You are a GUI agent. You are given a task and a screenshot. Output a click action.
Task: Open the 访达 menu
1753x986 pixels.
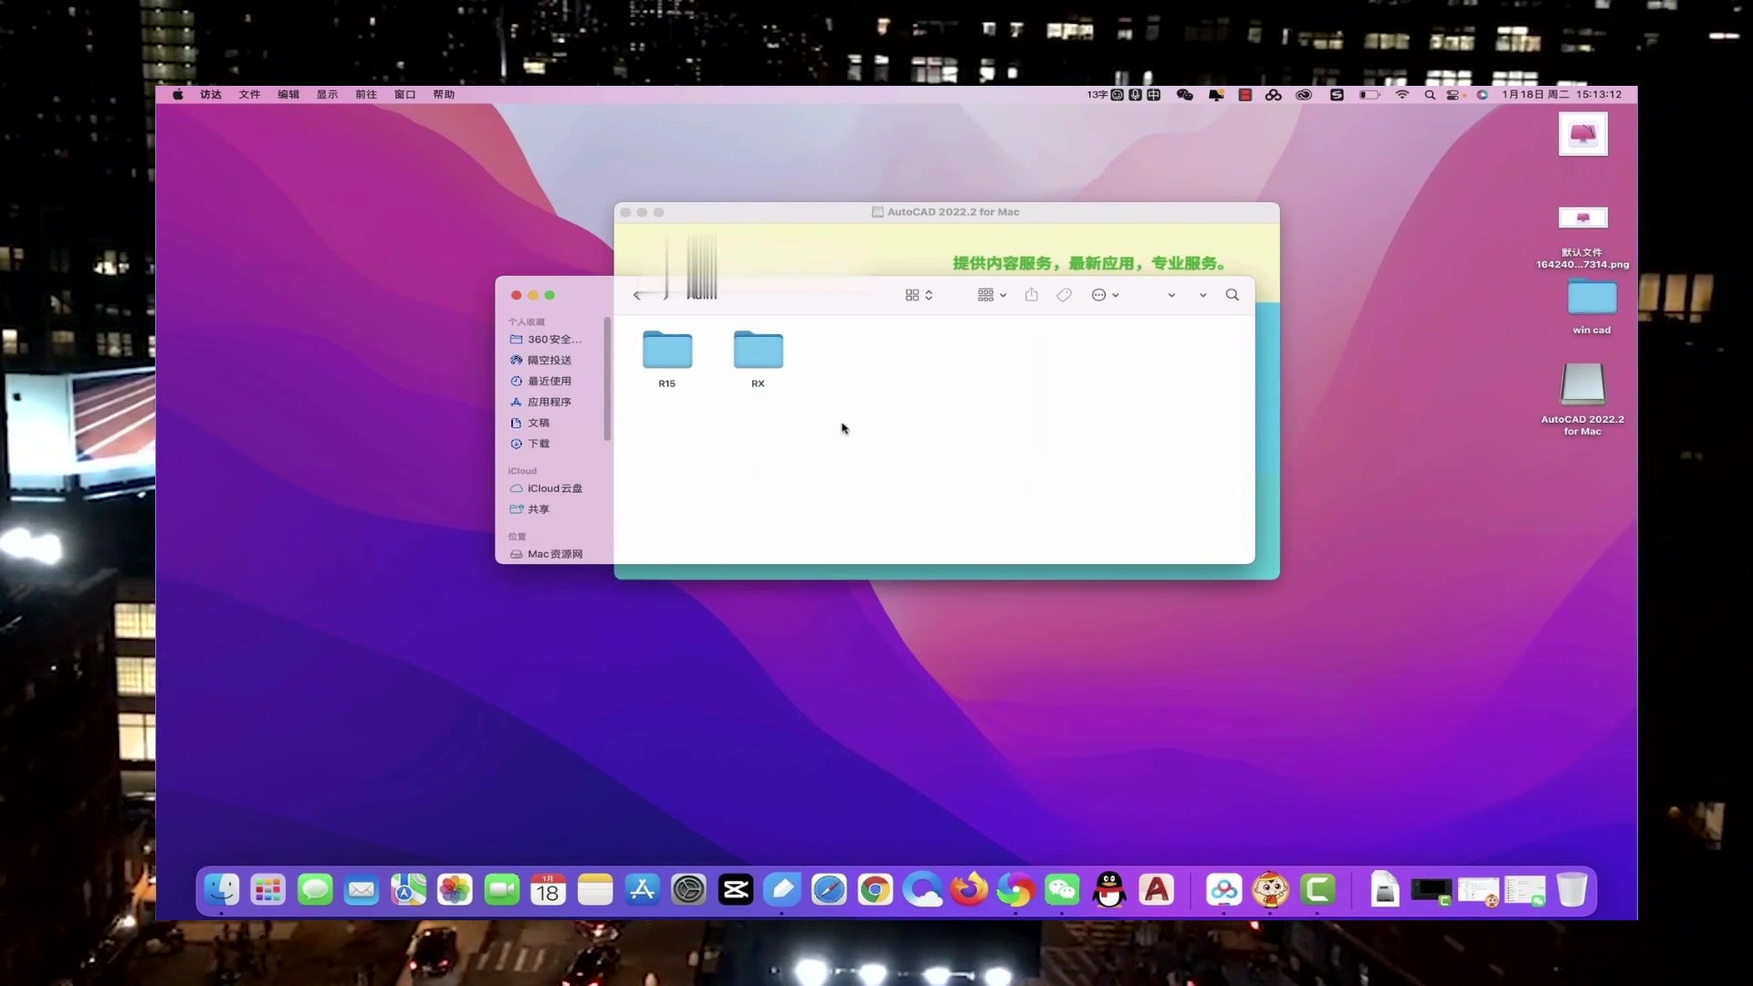coord(211,95)
